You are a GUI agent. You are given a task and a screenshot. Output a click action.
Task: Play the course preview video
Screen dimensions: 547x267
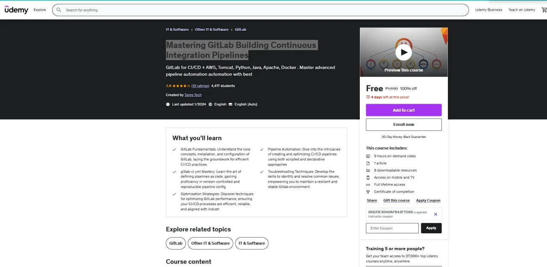click(x=403, y=52)
